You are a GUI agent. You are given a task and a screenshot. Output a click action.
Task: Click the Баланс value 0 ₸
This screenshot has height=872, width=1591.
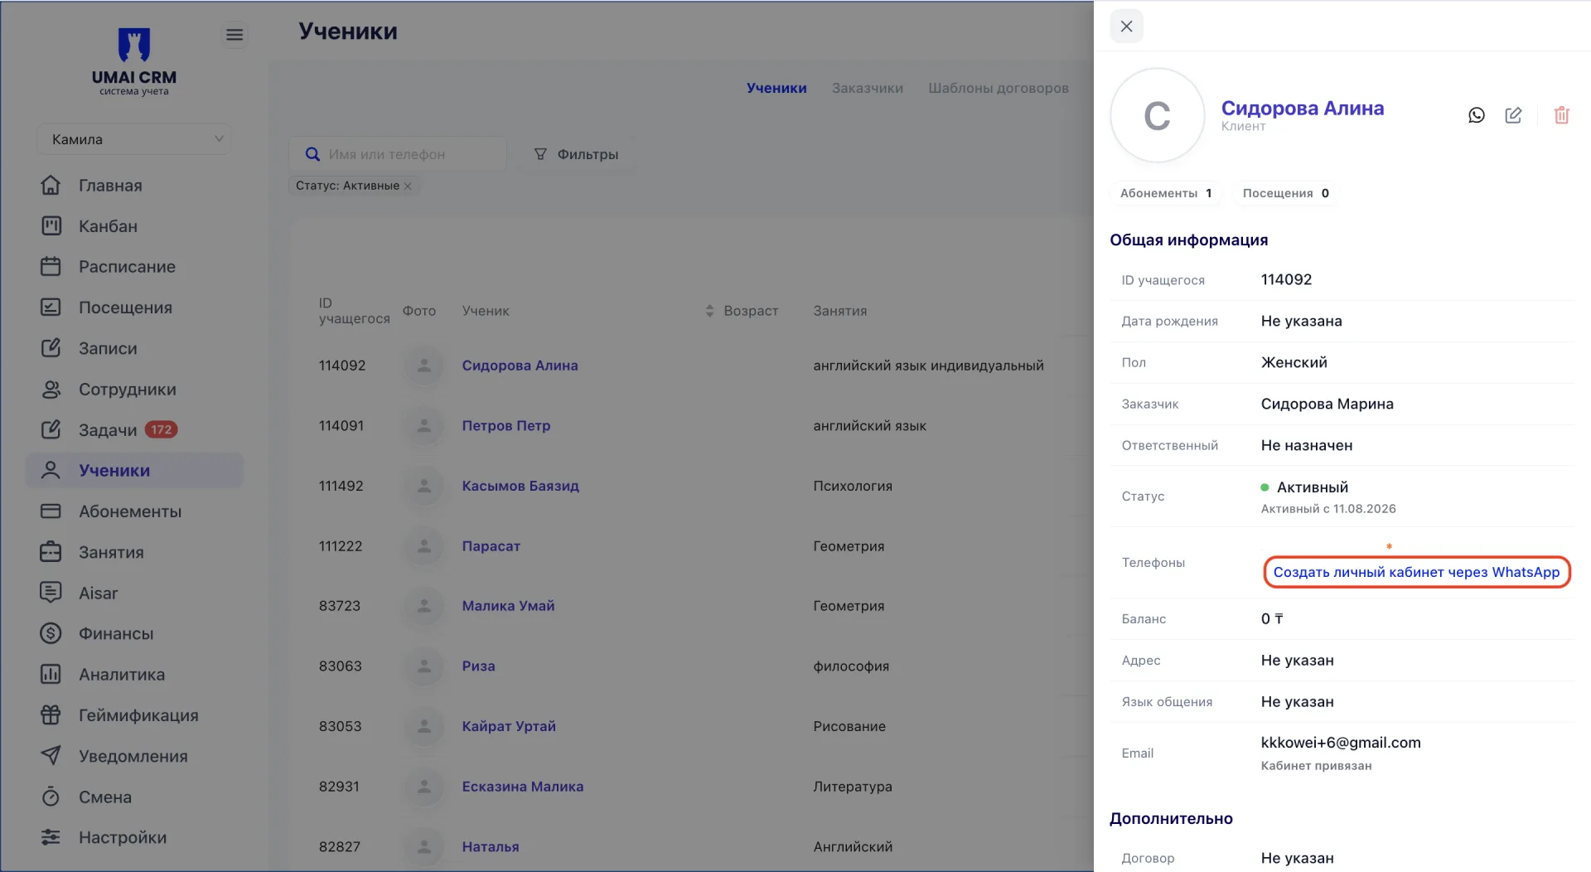tap(1272, 618)
